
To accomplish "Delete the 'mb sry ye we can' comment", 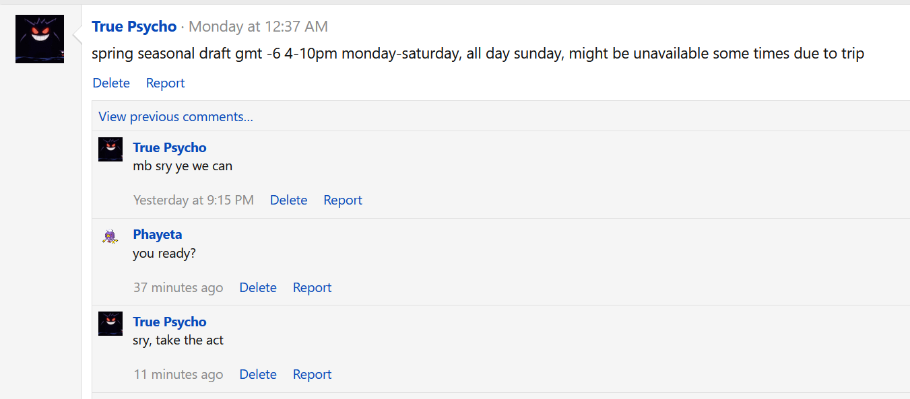I will (288, 200).
